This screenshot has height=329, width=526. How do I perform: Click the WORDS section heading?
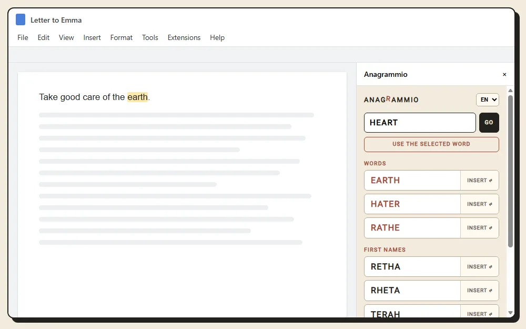click(x=375, y=164)
